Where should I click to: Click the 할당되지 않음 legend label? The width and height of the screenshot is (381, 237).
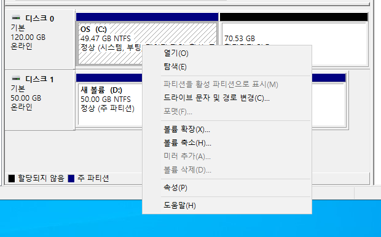[x=41, y=178]
